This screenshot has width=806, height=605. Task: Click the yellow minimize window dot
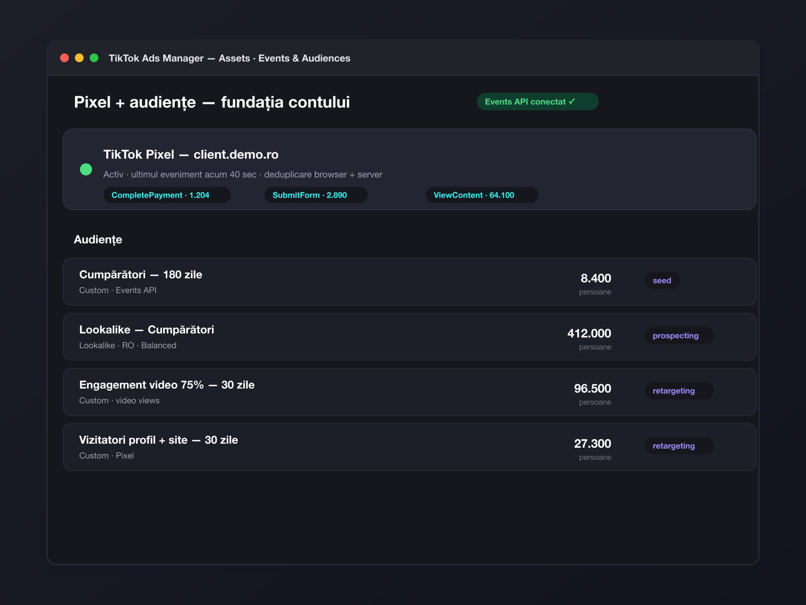(x=79, y=58)
